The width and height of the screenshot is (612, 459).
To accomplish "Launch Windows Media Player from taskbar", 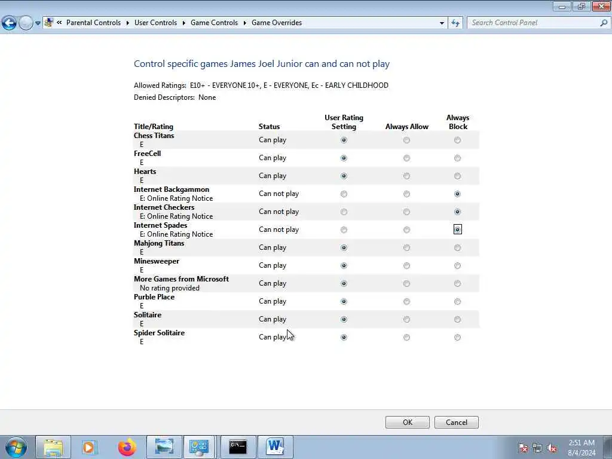I will pos(89,447).
